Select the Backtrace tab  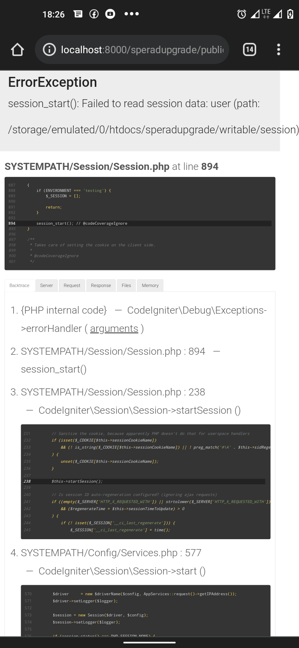tap(19, 285)
